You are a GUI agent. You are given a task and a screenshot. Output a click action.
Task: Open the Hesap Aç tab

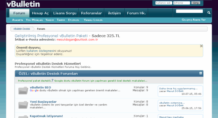click(40, 13)
